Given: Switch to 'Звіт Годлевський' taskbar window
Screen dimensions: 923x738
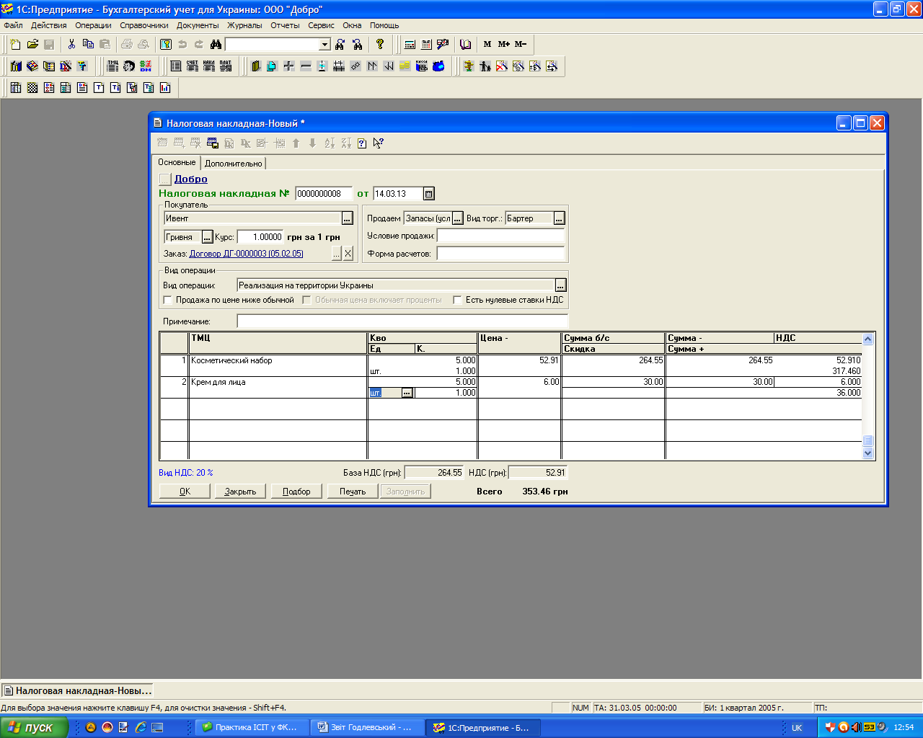Looking at the screenshot, I should pyautogui.click(x=368, y=728).
